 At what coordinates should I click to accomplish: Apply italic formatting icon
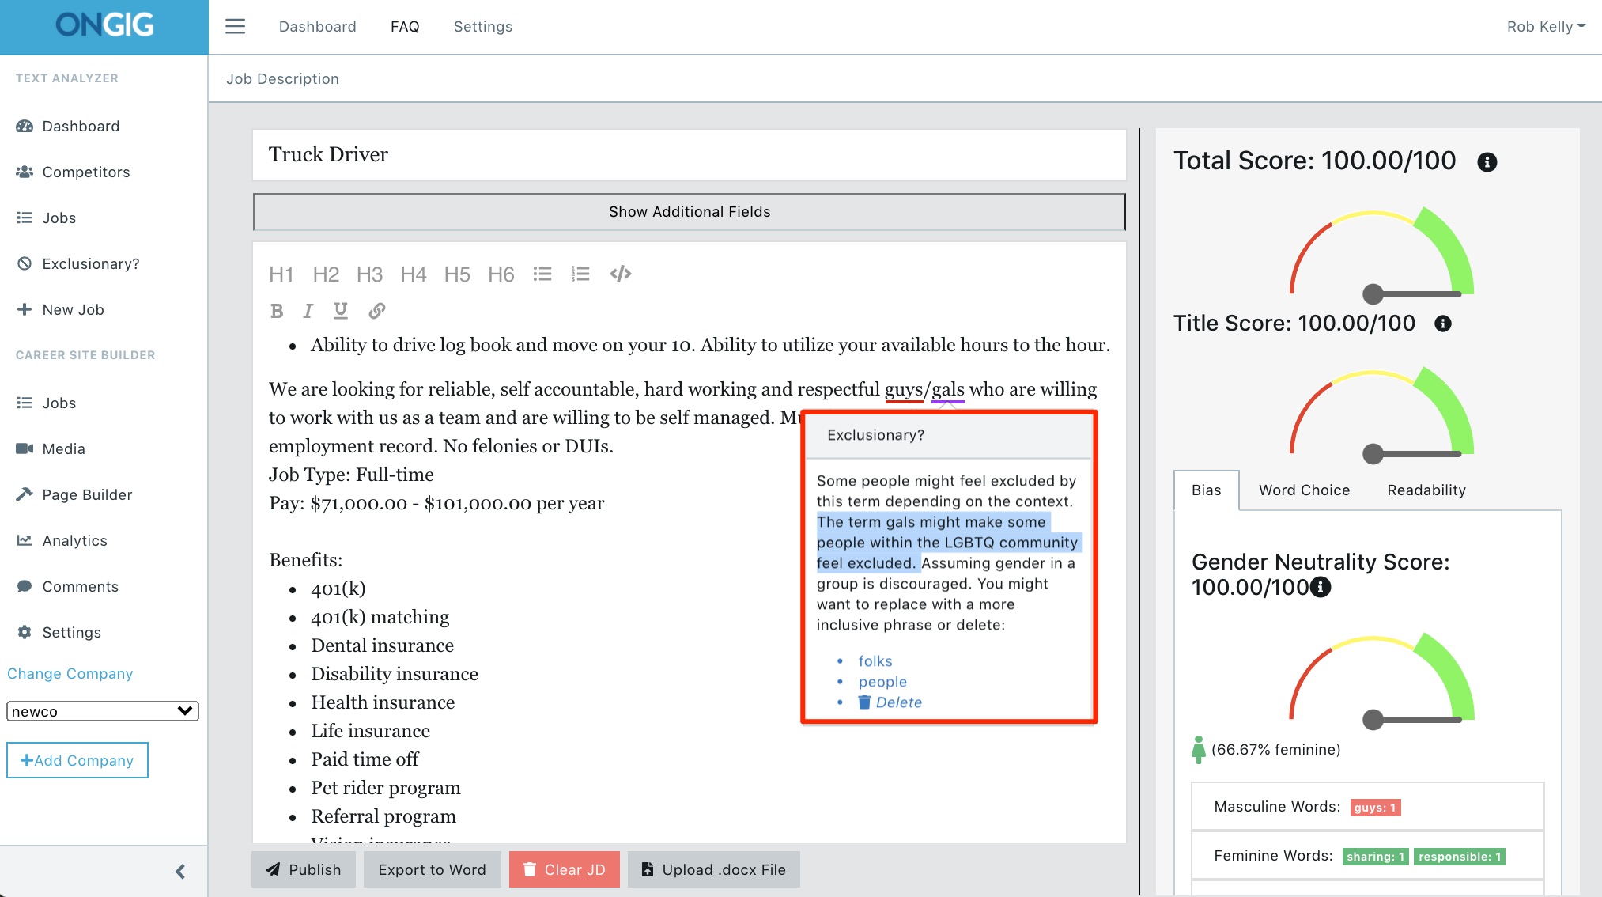click(x=308, y=311)
